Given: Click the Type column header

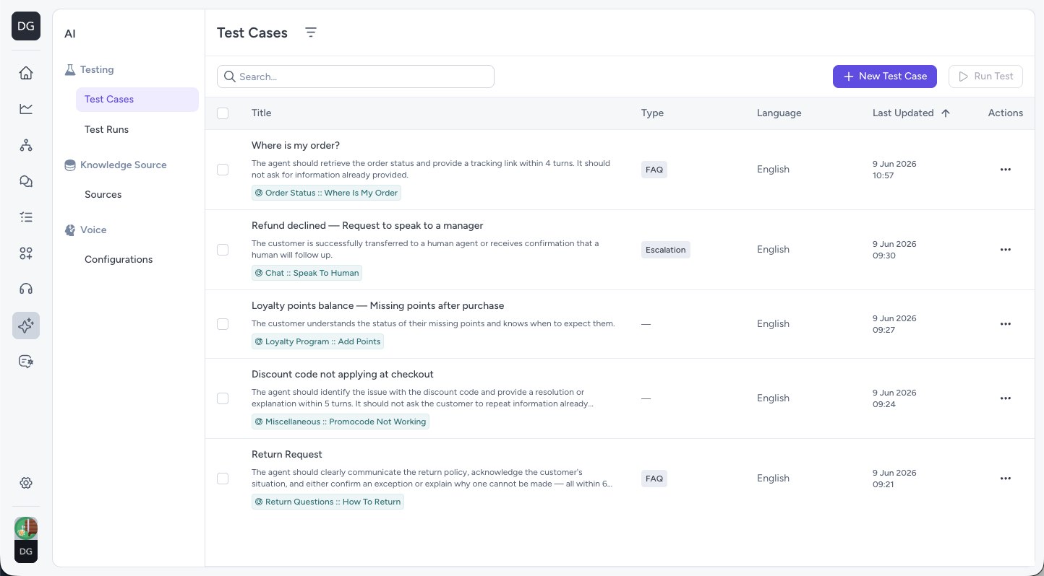Looking at the screenshot, I should [652, 113].
